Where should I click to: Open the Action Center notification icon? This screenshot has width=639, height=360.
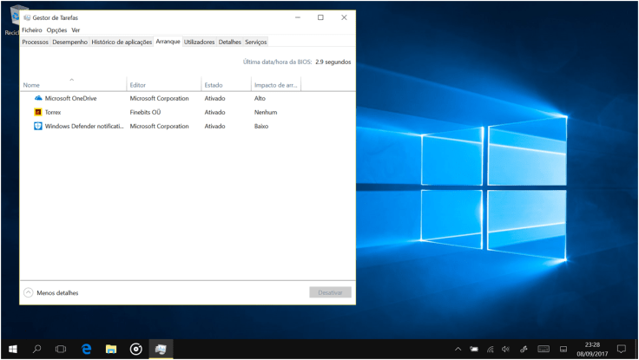[x=621, y=349]
